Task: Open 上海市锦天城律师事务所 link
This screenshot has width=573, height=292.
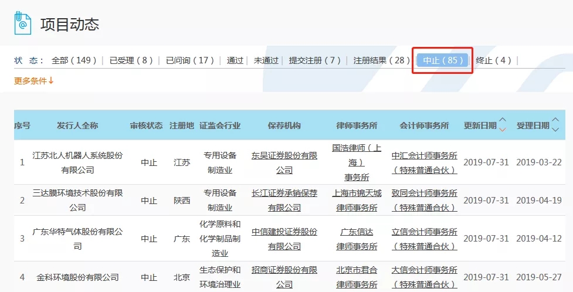Action: tap(357, 201)
